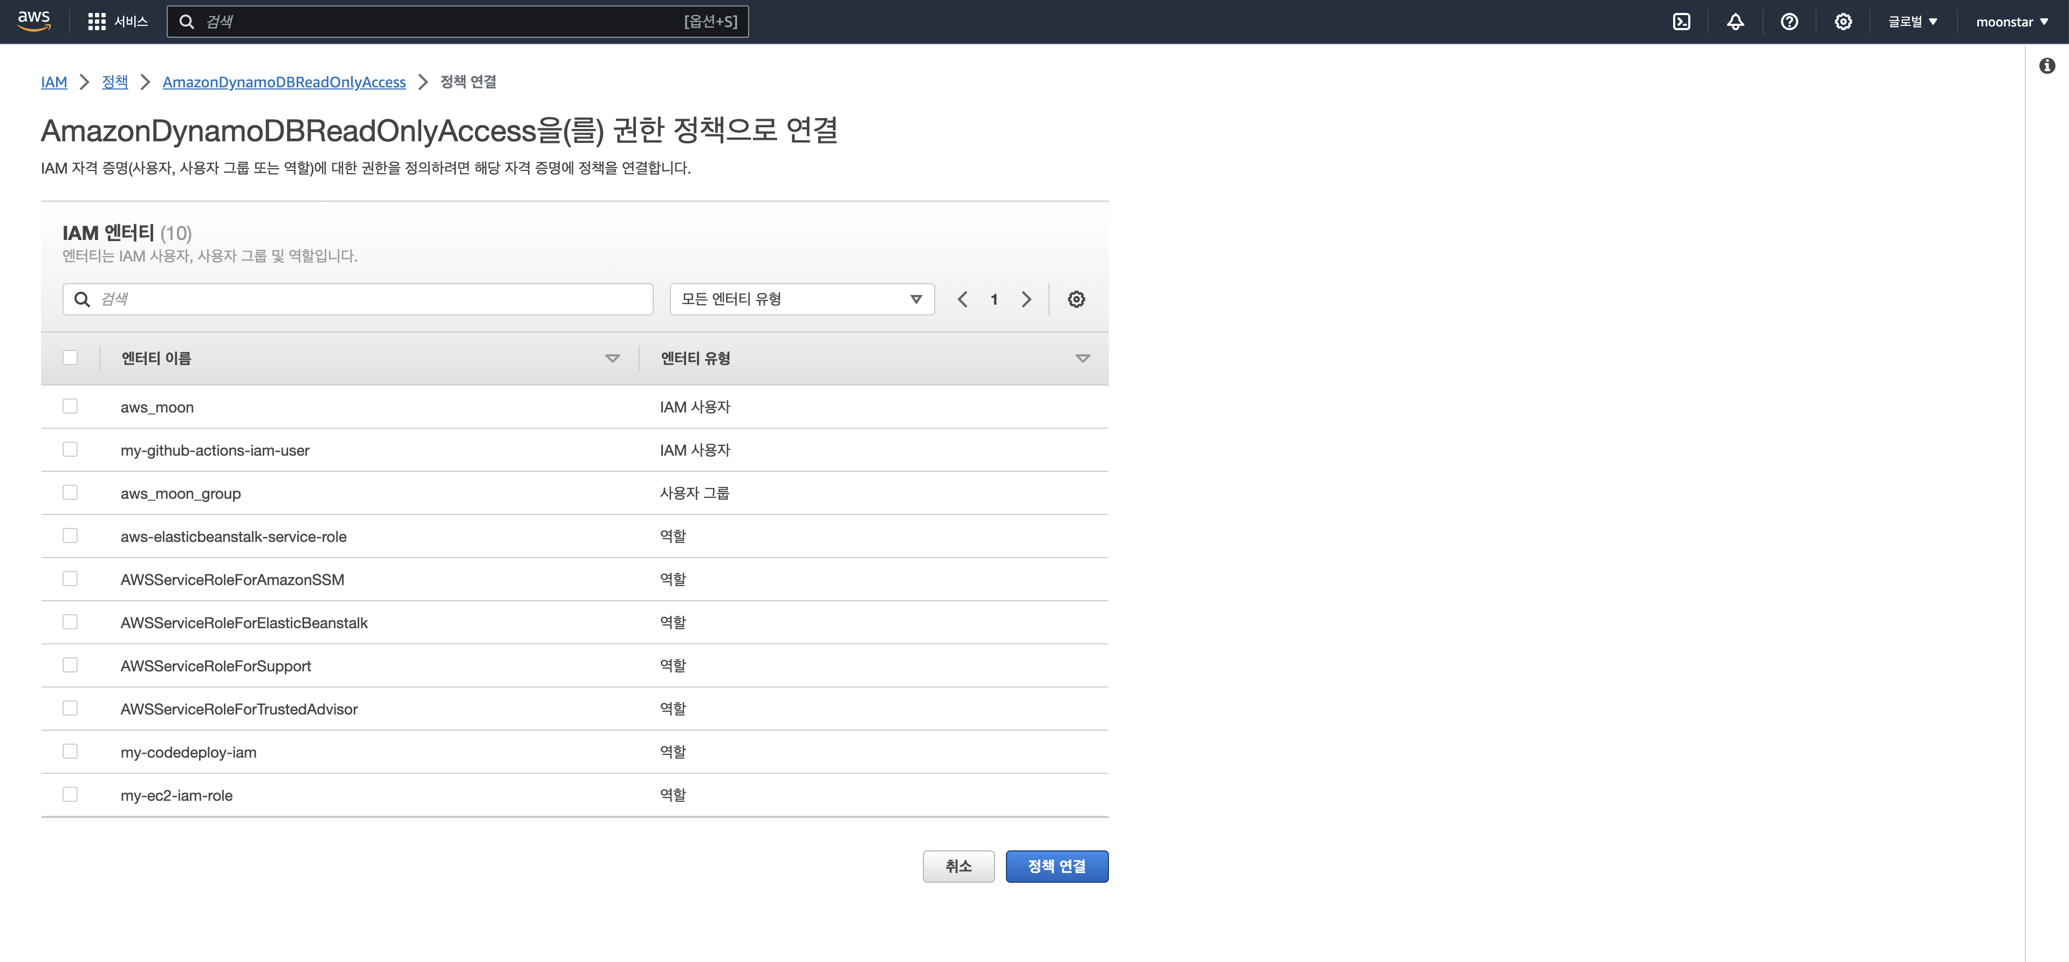Open the top bar settings gear
Screen dimensions: 2069x962
(1842, 22)
